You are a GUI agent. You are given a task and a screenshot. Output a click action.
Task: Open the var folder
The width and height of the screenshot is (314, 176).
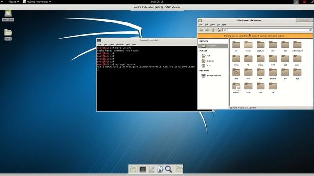click(273, 88)
